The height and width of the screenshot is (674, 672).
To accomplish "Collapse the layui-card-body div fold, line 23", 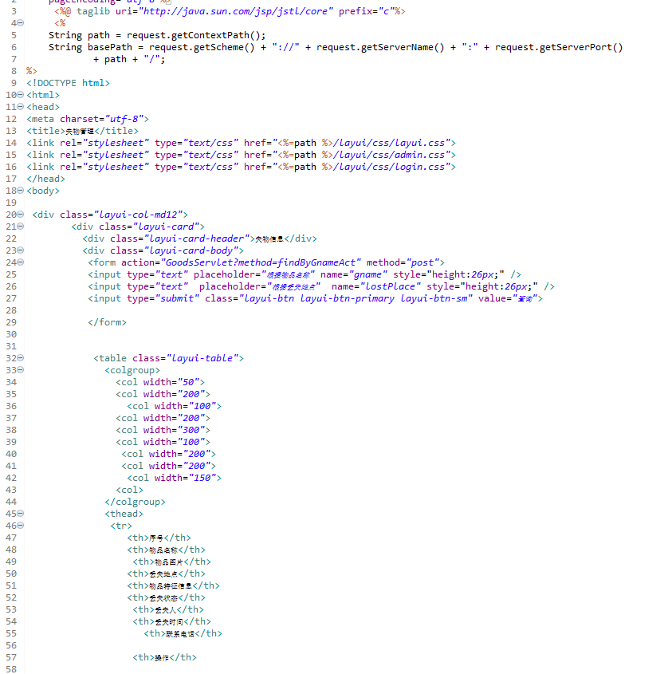I will coord(20,250).
